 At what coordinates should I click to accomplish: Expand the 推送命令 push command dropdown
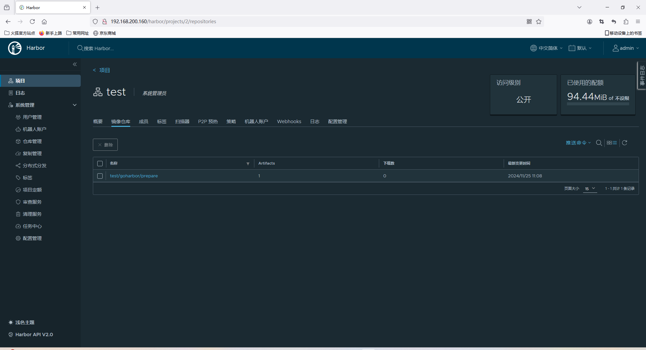[578, 143]
